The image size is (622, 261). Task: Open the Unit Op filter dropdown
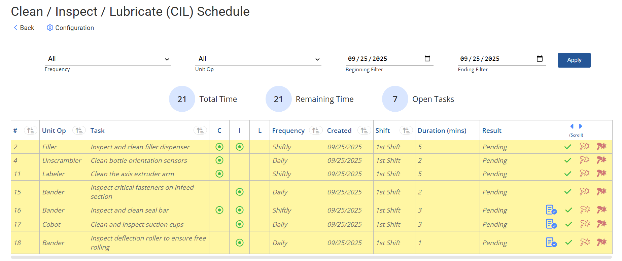pyautogui.click(x=258, y=59)
